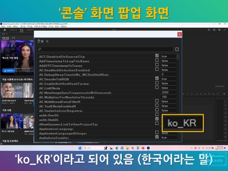Select 튜토리얼 tab in Learn panel

click(6, 38)
